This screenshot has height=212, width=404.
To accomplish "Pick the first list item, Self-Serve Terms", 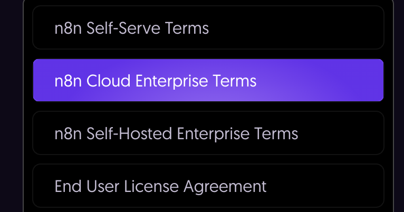I will [x=208, y=28].
